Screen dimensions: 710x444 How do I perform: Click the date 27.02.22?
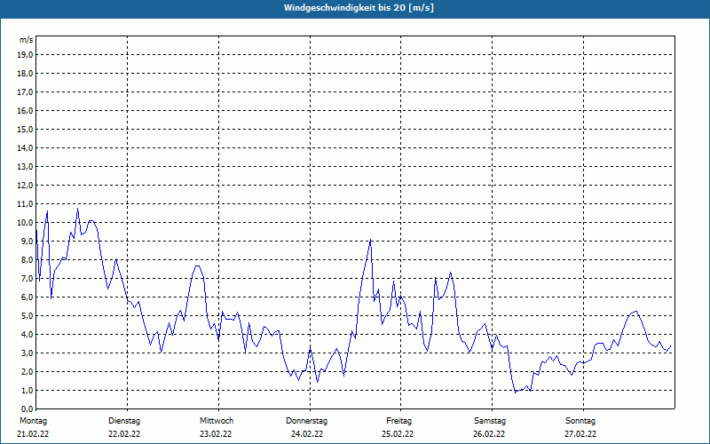580,434
